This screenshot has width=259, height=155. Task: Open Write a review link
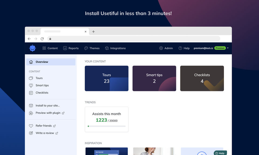[x=45, y=133]
